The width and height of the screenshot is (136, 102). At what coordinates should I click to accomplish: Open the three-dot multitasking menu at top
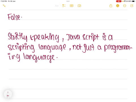pos(68,1)
